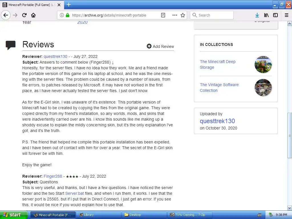Close the Minecraft Portable tab

(59, 5)
